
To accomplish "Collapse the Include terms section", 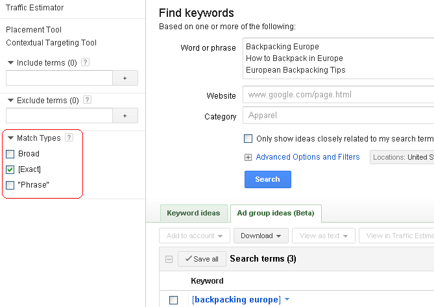I will tap(10, 63).
